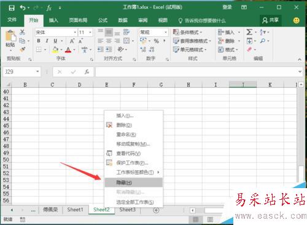Undo the last action
307x225 pixels.
(23, 8)
